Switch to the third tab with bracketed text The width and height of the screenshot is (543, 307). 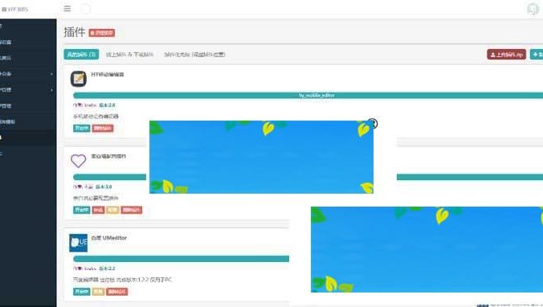[194, 55]
